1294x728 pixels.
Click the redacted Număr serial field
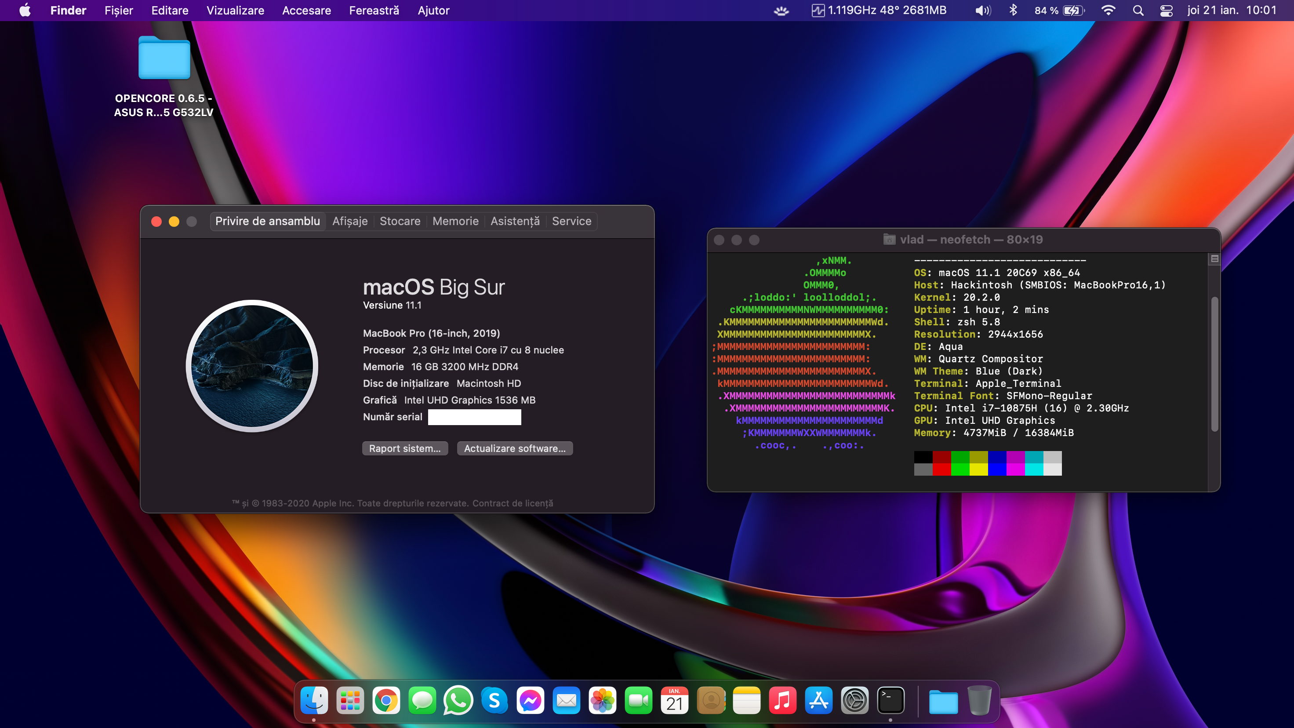(474, 417)
